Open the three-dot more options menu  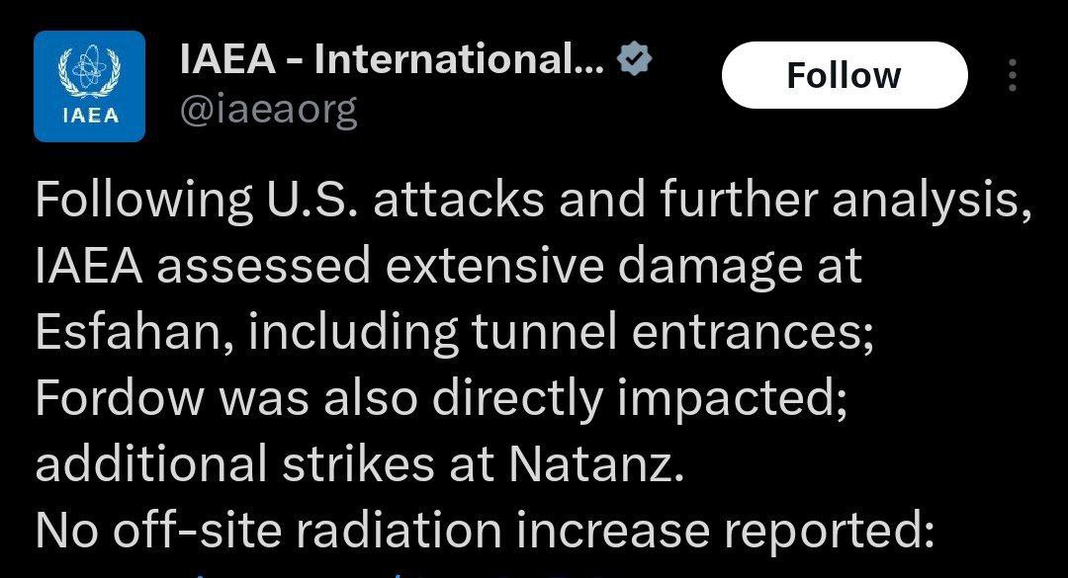coord(1013,75)
